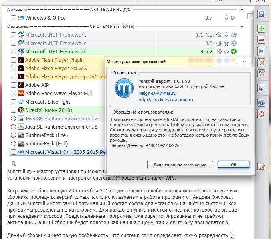Image resolution: width=271 pixels, height=239 pixels.
Task: Select the Adobe Flash Player для Opera row name
Action: 65,76
